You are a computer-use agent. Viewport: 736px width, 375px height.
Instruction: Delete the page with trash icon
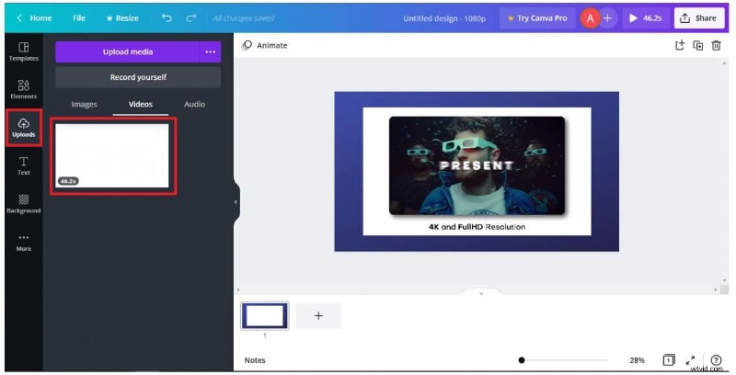pos(716,45)
